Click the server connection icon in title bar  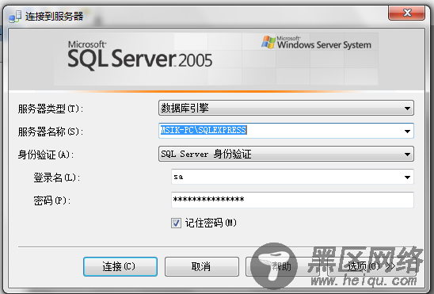coord(15,17)
